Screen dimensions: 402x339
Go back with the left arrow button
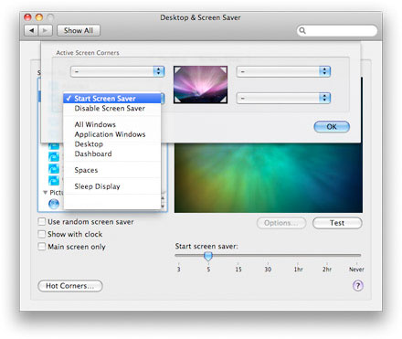click(31, 30)
